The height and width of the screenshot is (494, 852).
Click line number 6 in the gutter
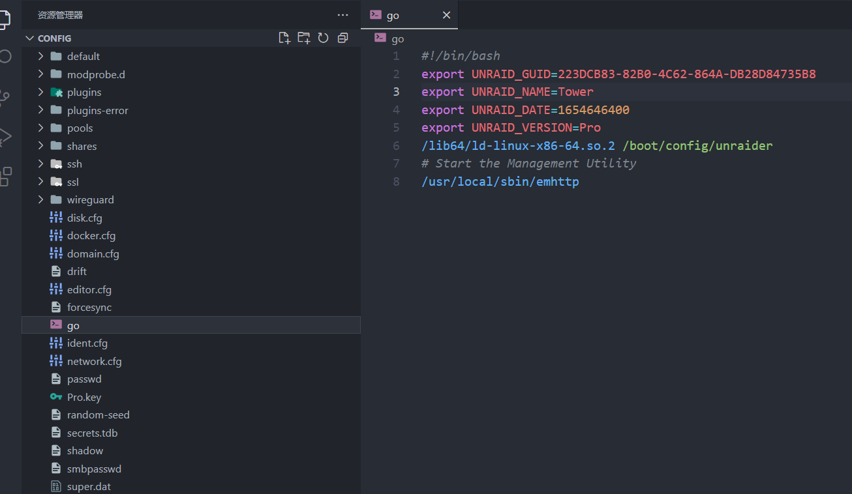(x=396, y=145)
